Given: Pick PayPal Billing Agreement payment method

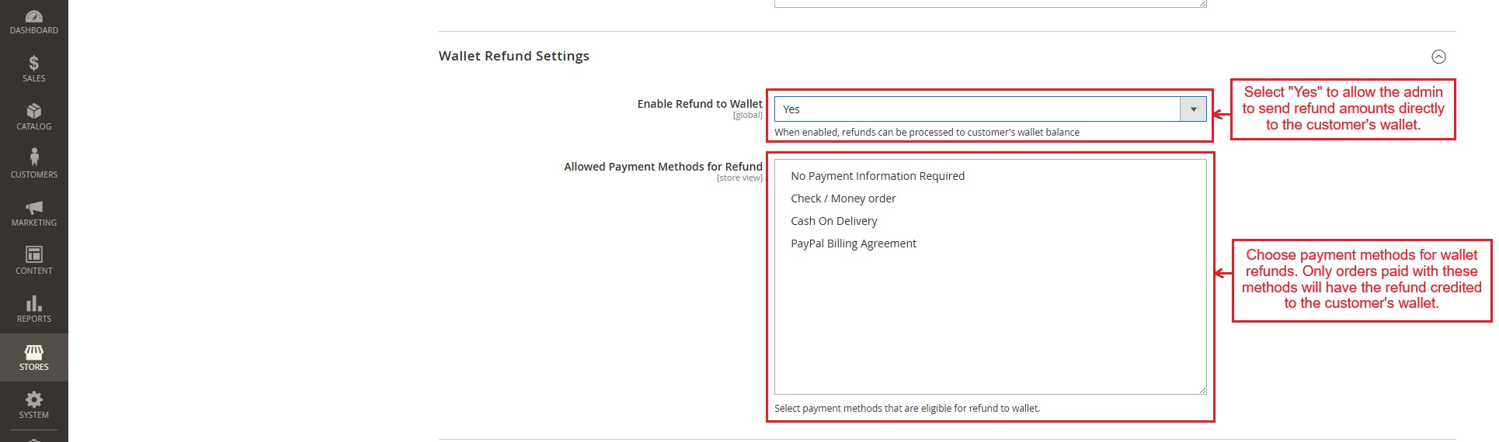Looking at the screenshot, I should tap(853, 243).
